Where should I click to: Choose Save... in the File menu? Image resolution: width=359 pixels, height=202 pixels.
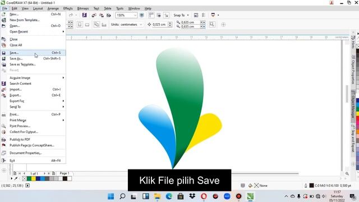[33, 53]
